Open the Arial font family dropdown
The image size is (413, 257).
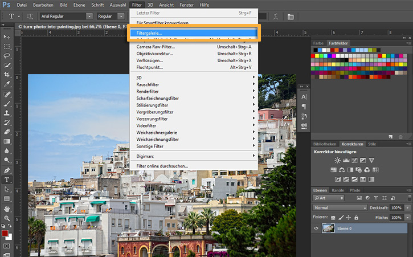pyautogui.click(x=89, y=17)
